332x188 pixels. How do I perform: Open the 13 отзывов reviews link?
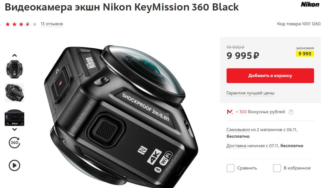coord(52,24)
